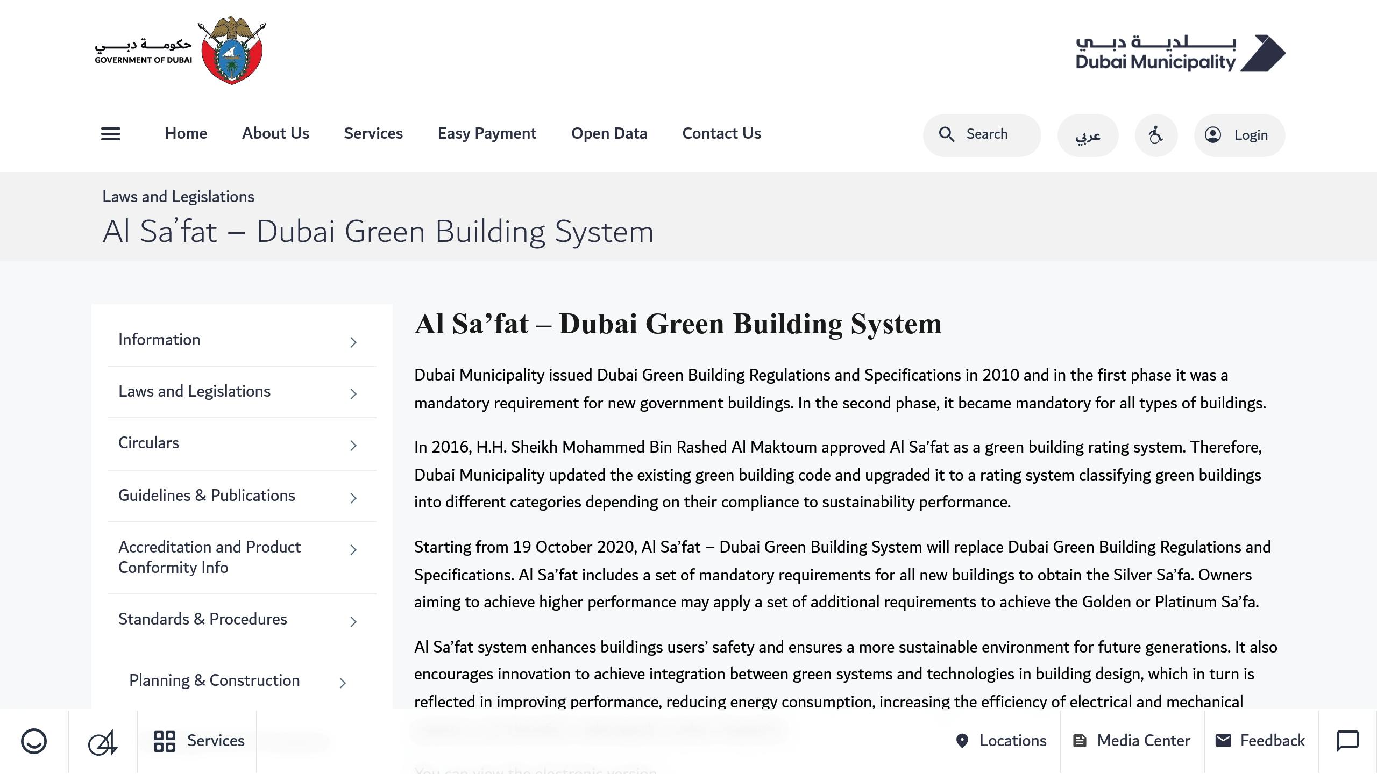Viewport: 1377px width, 774px height.
Task: Click the bold Al Sa'fat article heading
Action: [x=678, y=324]
